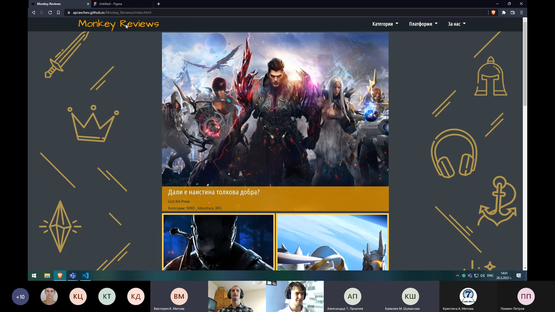The image size is (555, 312).
Task: Expand the Категории dropdown menu
Action: (385, 24)
